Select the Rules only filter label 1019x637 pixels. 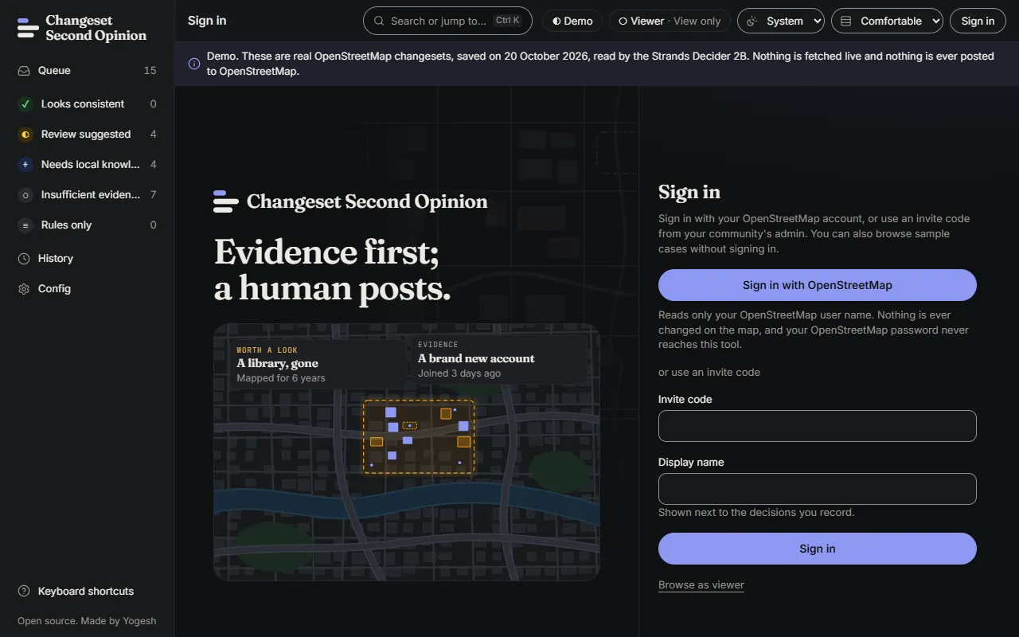(x=66, y=225)
